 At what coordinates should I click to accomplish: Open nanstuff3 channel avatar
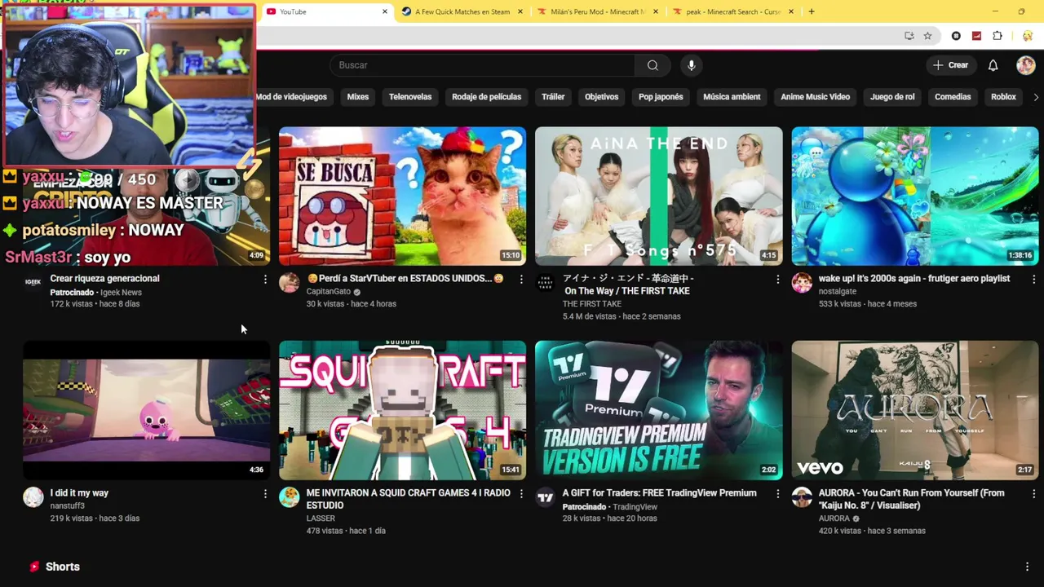point(33,497)
